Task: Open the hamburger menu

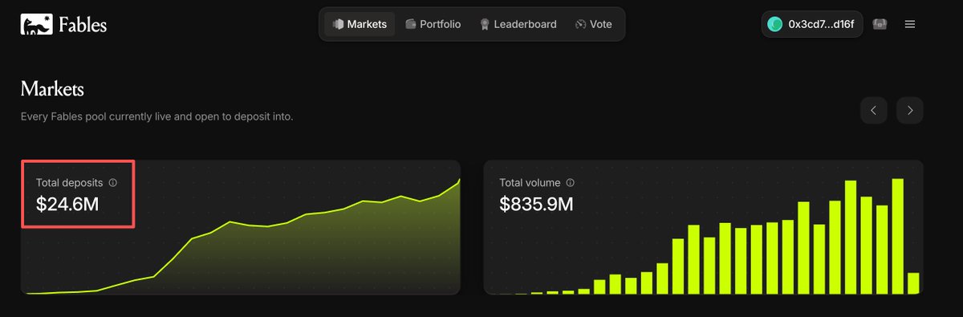Action: (x=910, y=24)
